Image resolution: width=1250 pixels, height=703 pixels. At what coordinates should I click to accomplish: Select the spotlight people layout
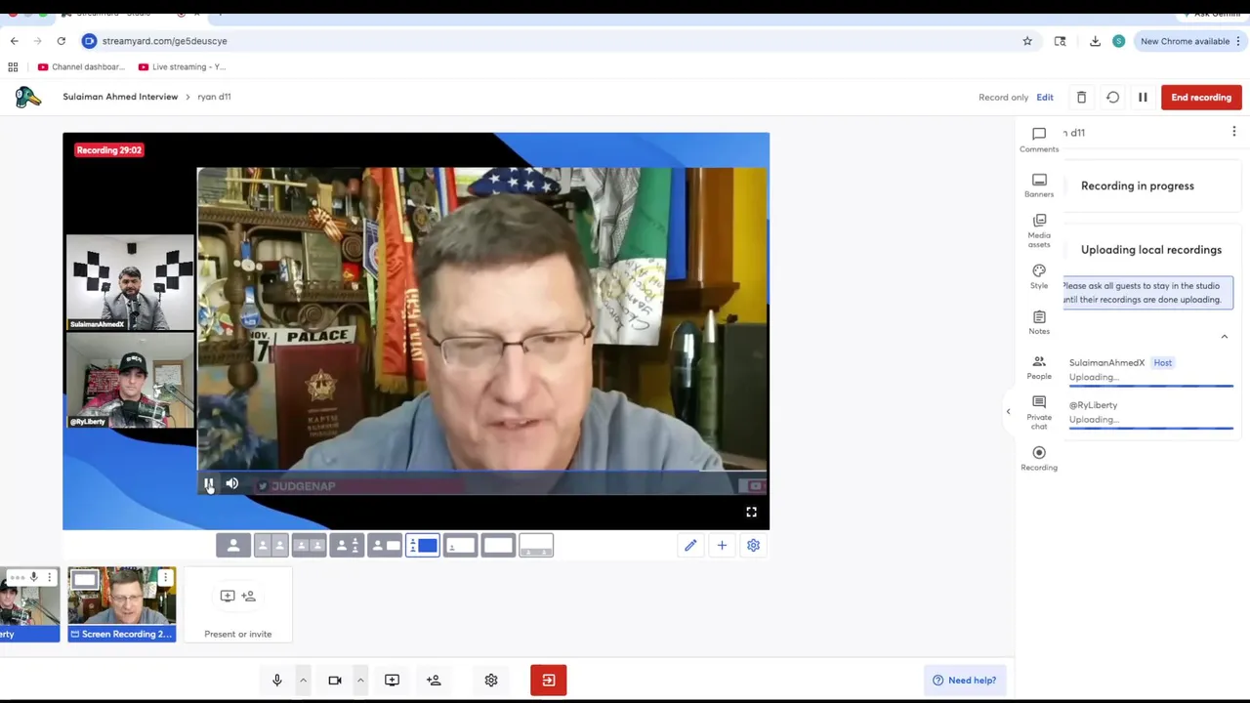point(348,546)
